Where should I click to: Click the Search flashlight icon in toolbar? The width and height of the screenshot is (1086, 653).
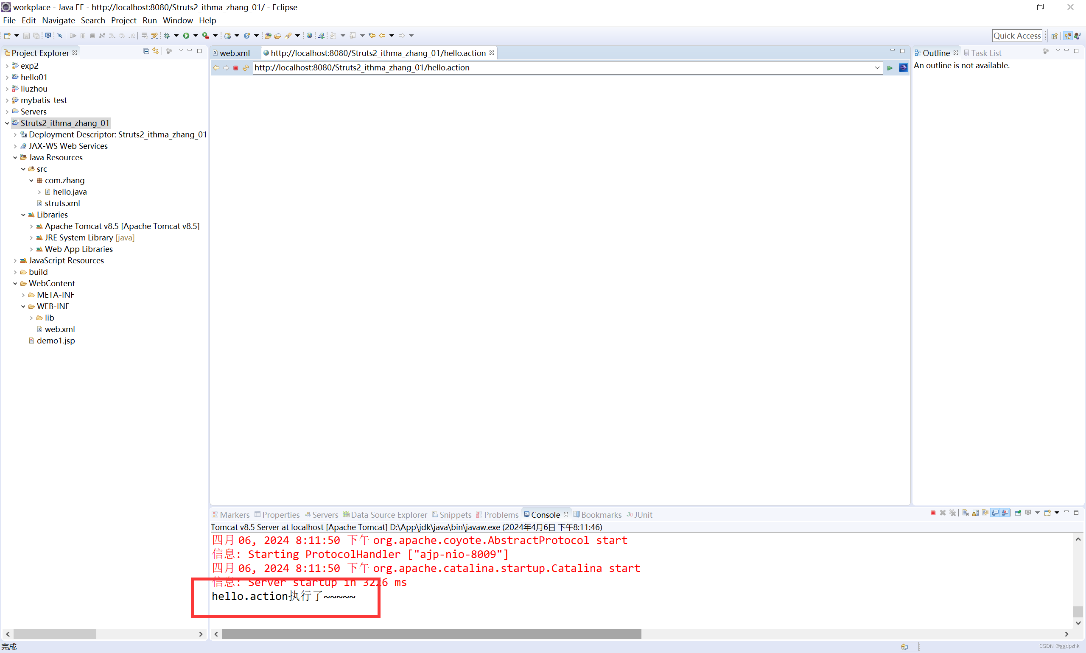(x=288, y=36)
